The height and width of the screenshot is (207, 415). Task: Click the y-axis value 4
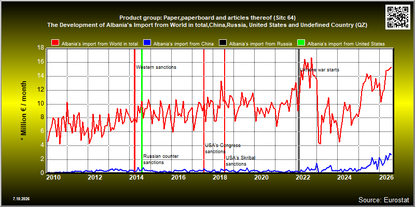point(43,145)
